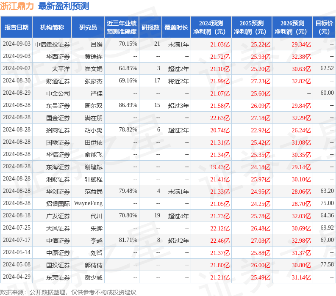Click the target price 75.00

[x=327, y=203]
